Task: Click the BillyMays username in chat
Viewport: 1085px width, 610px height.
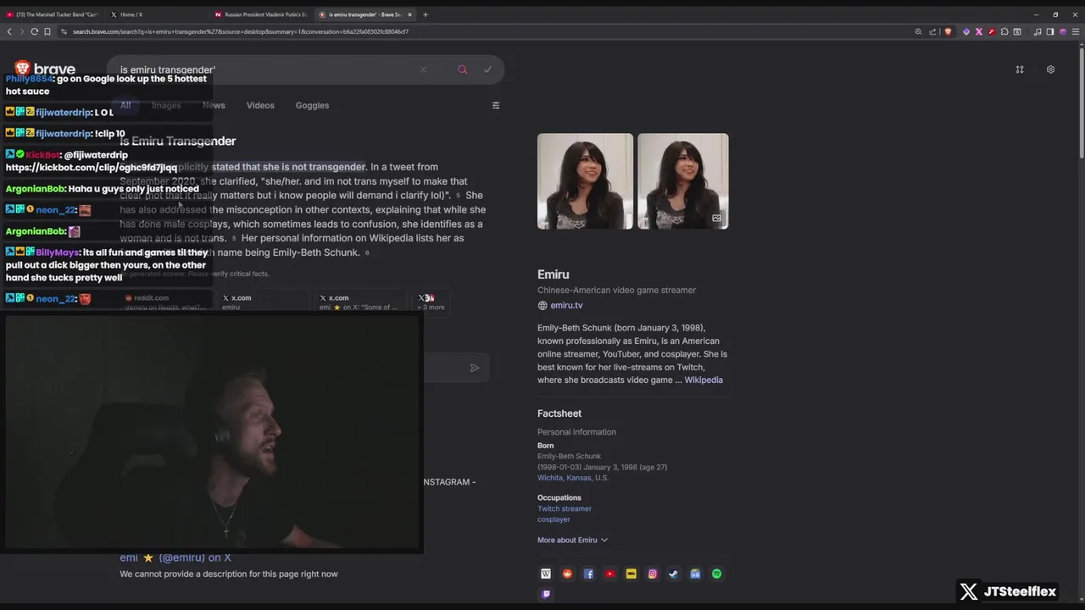Action: [x=58, y=252]
